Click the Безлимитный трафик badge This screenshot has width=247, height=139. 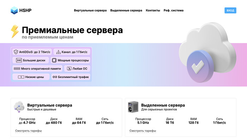71,77
